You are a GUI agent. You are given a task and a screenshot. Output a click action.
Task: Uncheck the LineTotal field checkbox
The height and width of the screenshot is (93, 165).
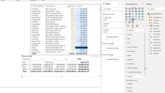tap(150, 23)
